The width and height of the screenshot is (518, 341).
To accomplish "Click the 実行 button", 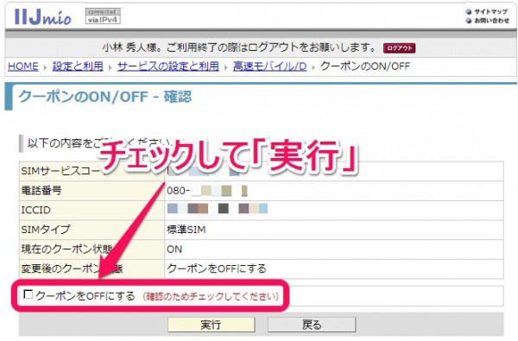I will [x=212, y=325].
